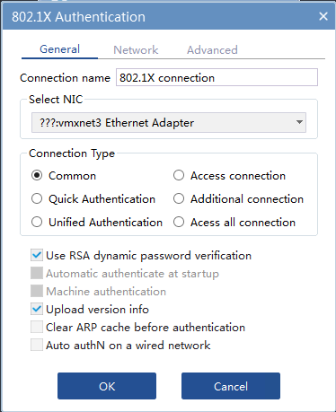Select the Access connection radio button
Image resolution: width=336 pixels, height=412 pixels.
pos(179,175)
